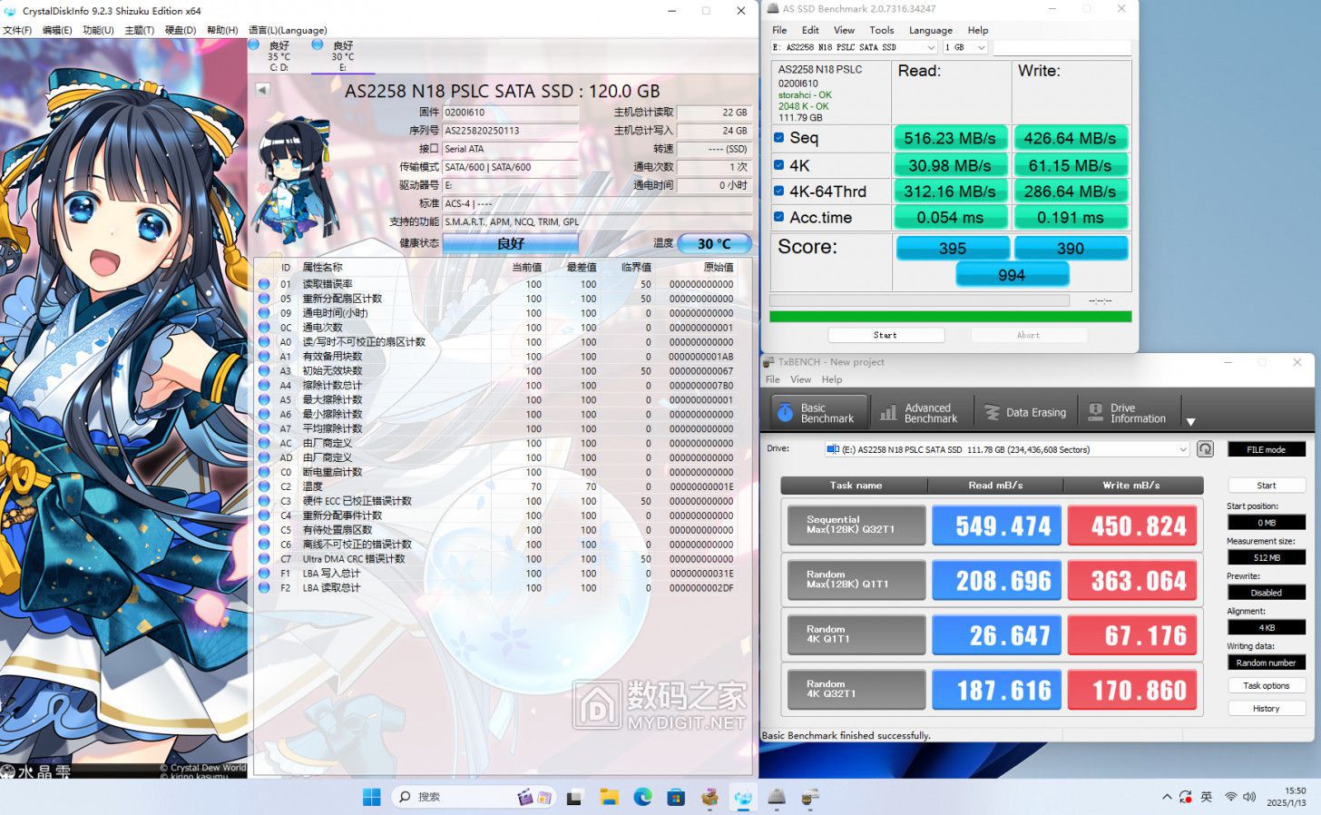The image size is (1321, 815).
Task: Toggle the Random 4K Q1T1 task button
Action: (x=856, y=634)
